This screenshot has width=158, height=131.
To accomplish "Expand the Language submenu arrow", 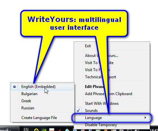I will [x=145, y=118].
